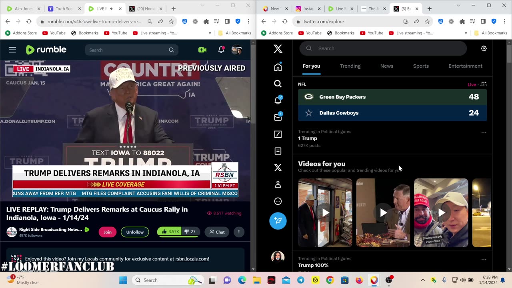Open Rumble notifications bell
Image resolution: width=512 pixels, height=288 pixels.
tap(221, 50)
